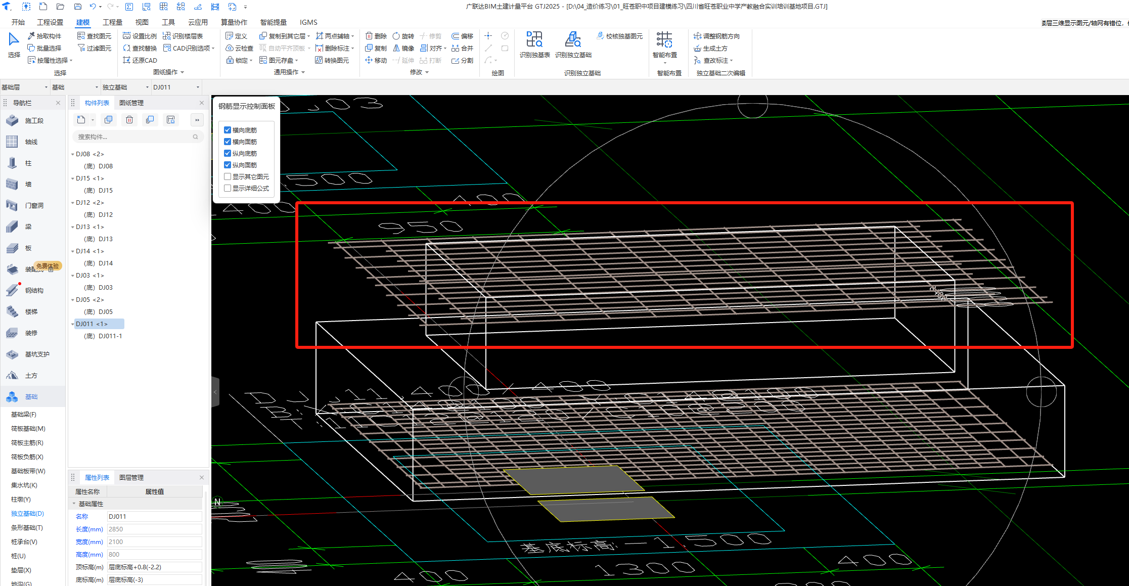Uncheck the 纵向面筋 checkbox

(228, 165)
